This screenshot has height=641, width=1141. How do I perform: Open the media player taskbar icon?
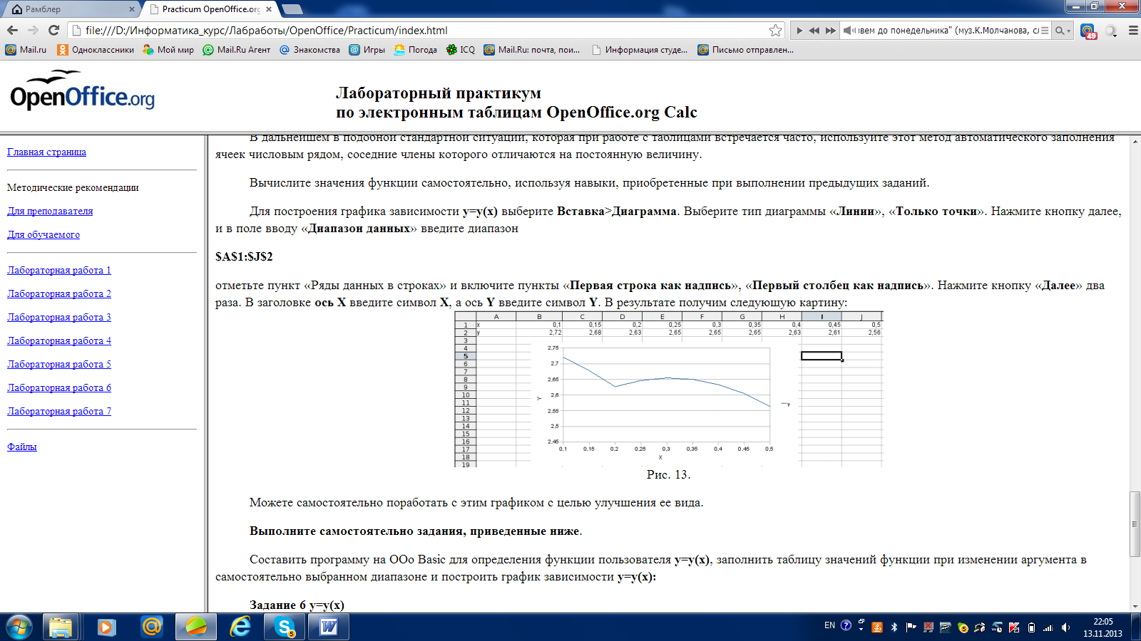(x=106, y=627)
